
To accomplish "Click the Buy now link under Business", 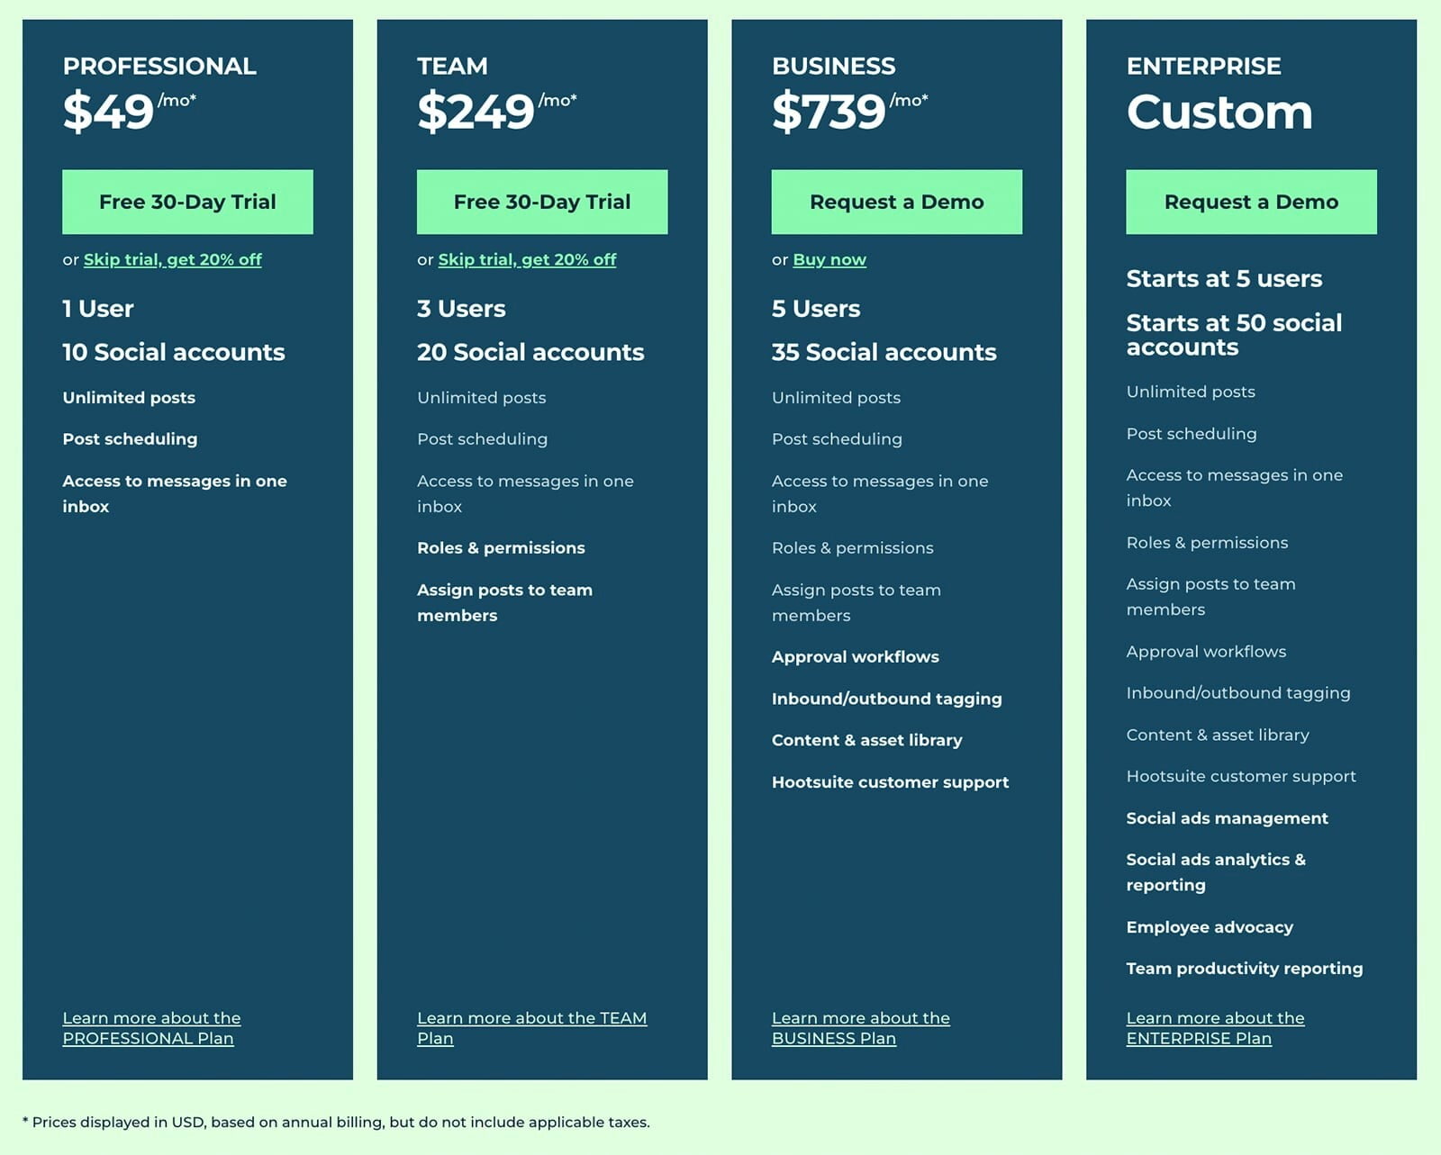I will 829,259.
